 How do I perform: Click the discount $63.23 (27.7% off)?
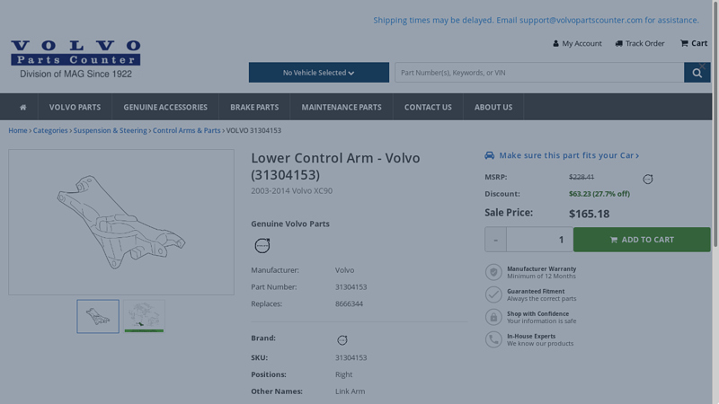click(599, 194)
